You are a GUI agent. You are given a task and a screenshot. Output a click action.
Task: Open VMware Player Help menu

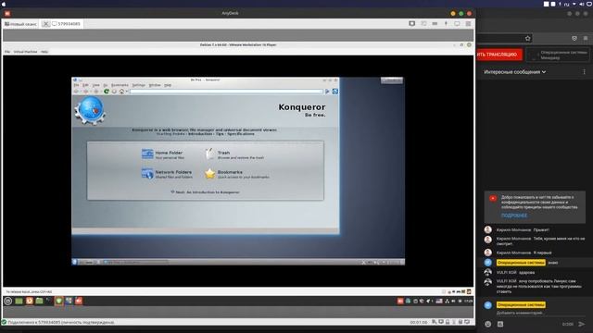(x=44, y=52)
